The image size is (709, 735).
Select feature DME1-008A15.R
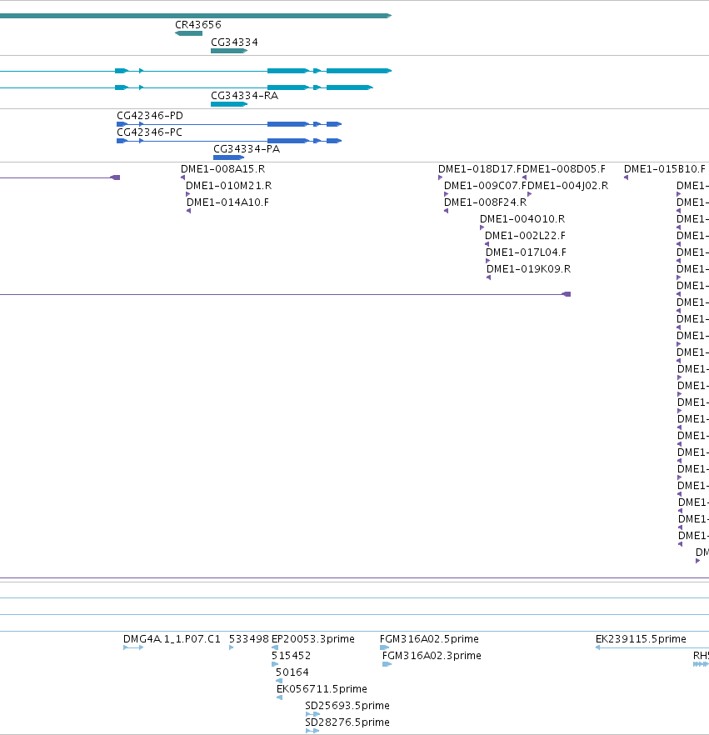click(x=223, y=169)
